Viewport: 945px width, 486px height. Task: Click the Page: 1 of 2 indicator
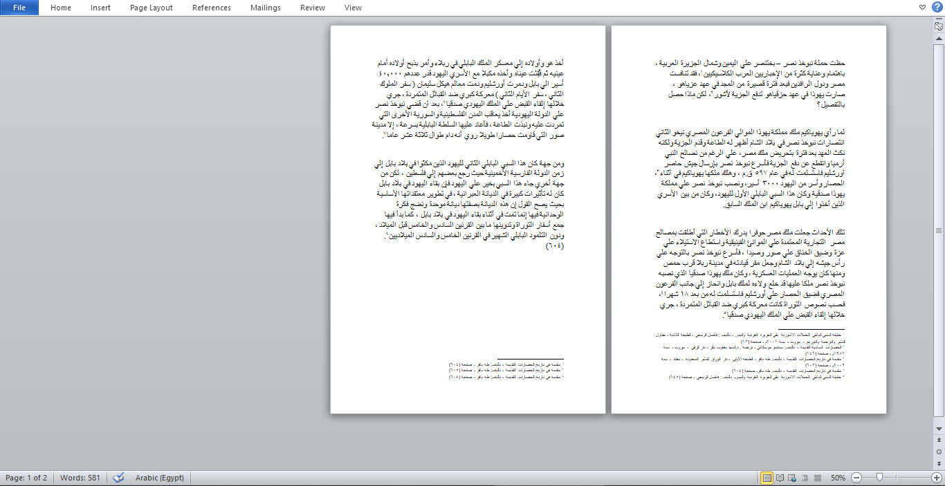[x=27, y=477]
